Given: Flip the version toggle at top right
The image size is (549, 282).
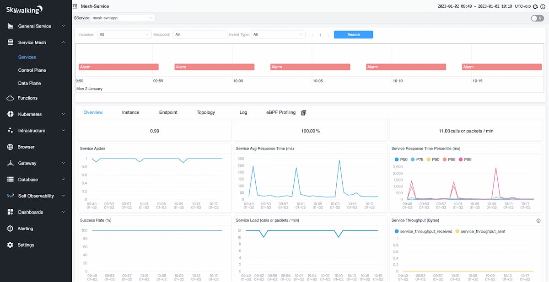Looking at the screenshot, I should point(538,17).
